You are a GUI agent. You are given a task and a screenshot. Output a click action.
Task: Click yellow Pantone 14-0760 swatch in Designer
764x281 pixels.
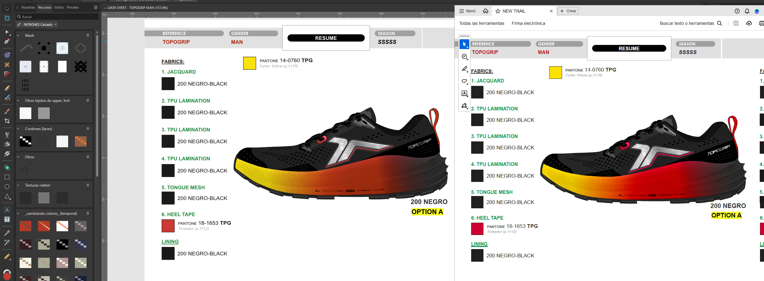(250, 63)
